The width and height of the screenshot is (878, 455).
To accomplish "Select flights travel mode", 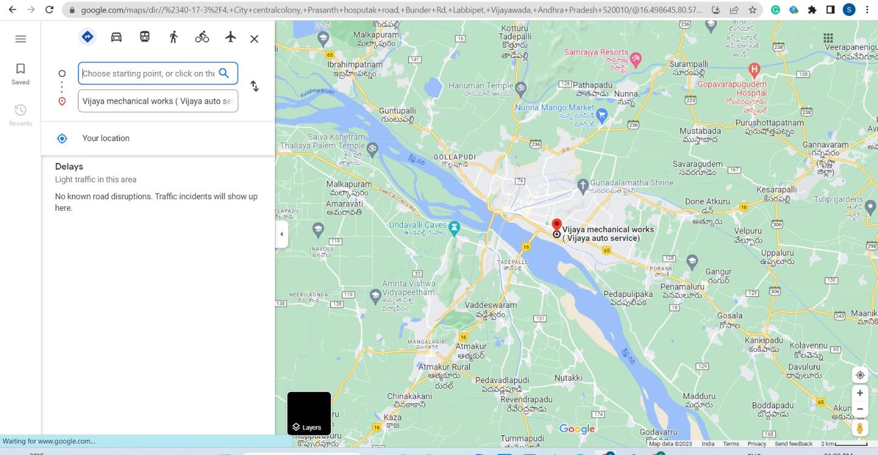I will pos(230,37).
